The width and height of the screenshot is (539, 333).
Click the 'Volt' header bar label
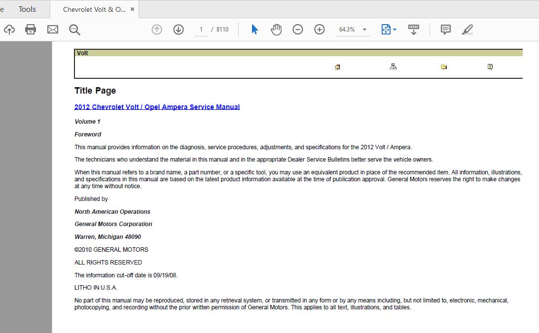coord(82,53)
